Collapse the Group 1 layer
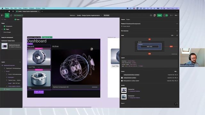Viewport: 205px width, 115px height. coord(2,71)
